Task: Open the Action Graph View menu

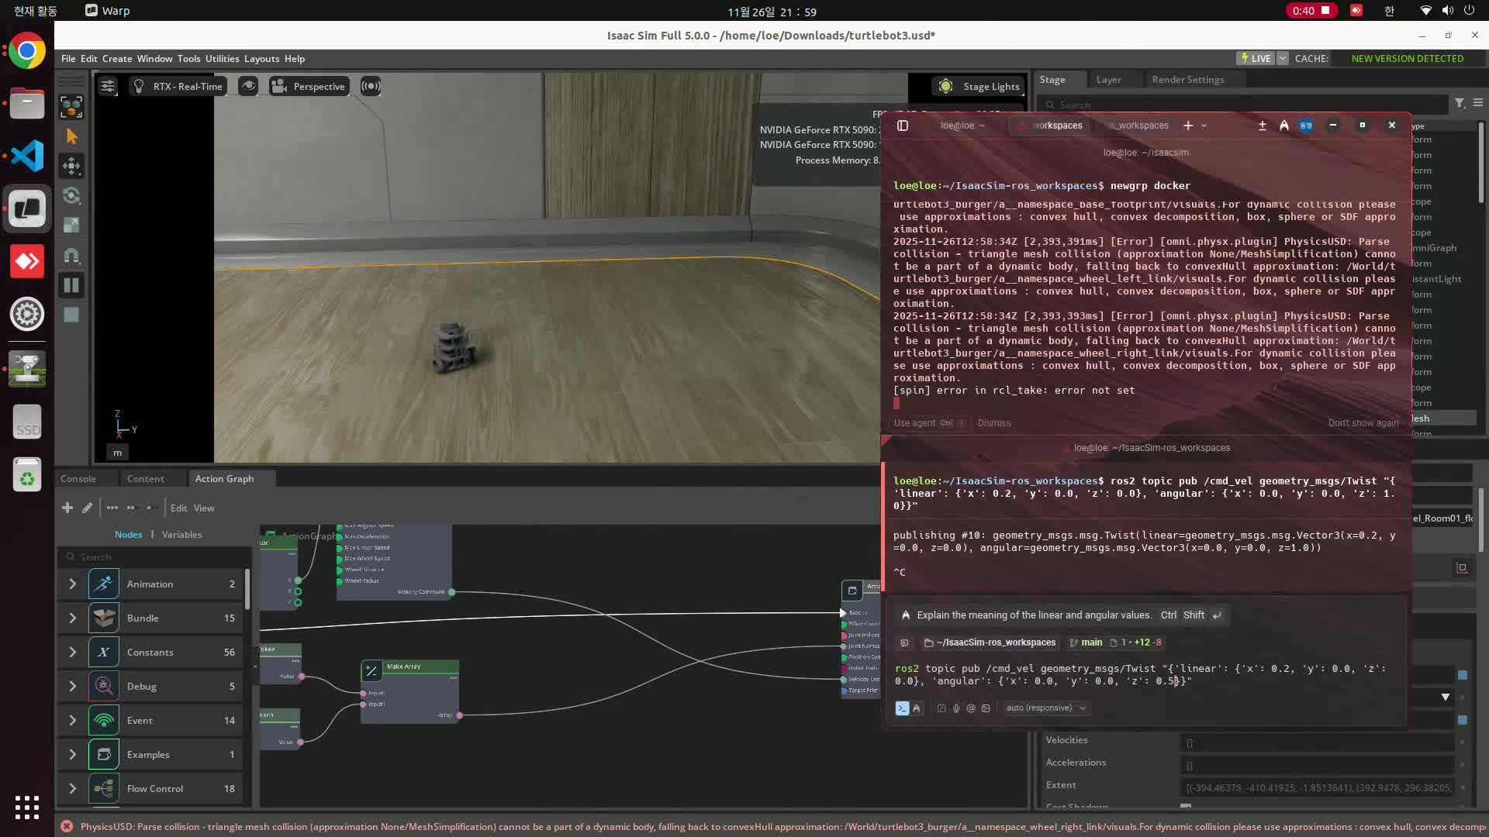Action: click(204, 508)
